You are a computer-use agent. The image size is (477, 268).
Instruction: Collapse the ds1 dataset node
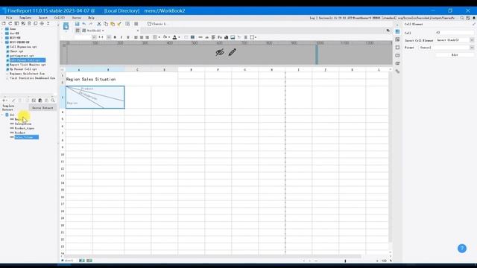[x=2, y=115]
